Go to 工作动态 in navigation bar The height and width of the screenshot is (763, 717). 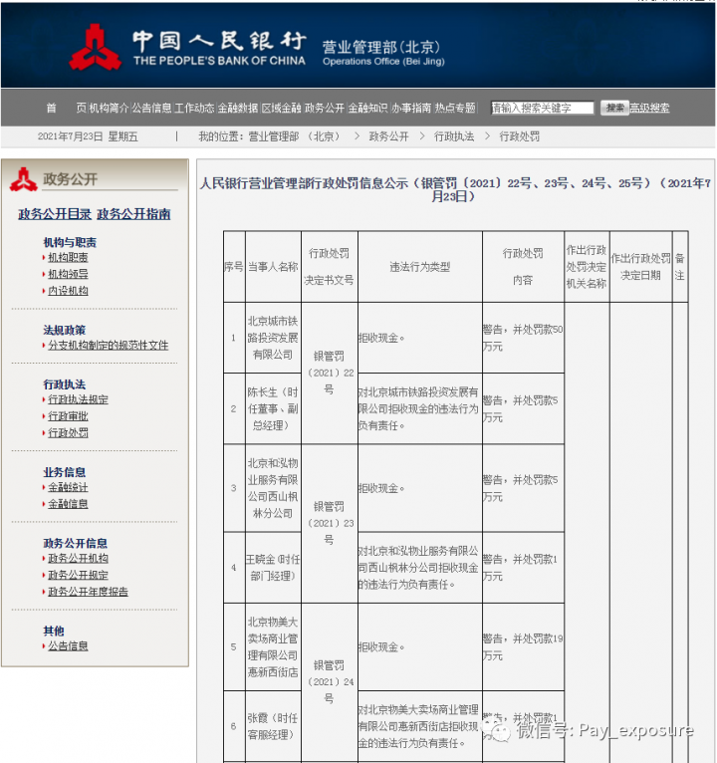point(194,108)
